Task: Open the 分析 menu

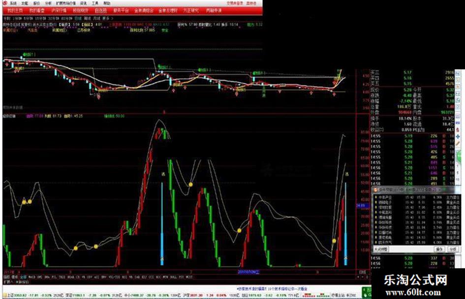Action: 48,3
